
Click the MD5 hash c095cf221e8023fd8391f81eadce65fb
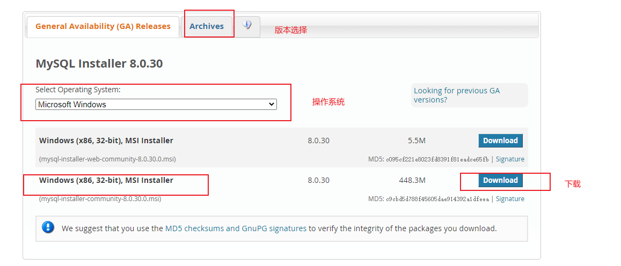pos(437,159)
